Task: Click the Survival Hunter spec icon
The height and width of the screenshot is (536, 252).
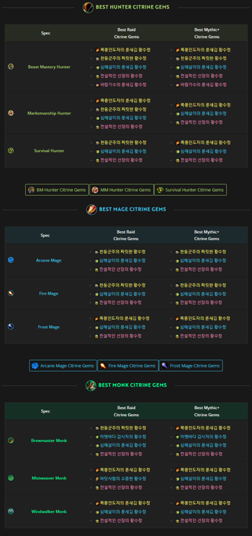Action: (10, 150)
